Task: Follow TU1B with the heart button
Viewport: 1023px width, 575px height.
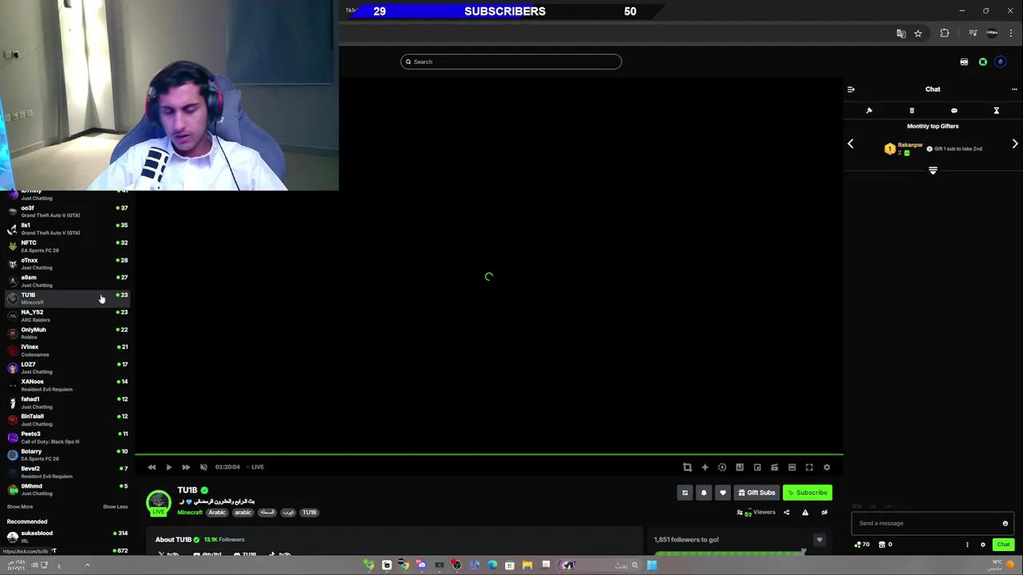Action: coord(722,493)
